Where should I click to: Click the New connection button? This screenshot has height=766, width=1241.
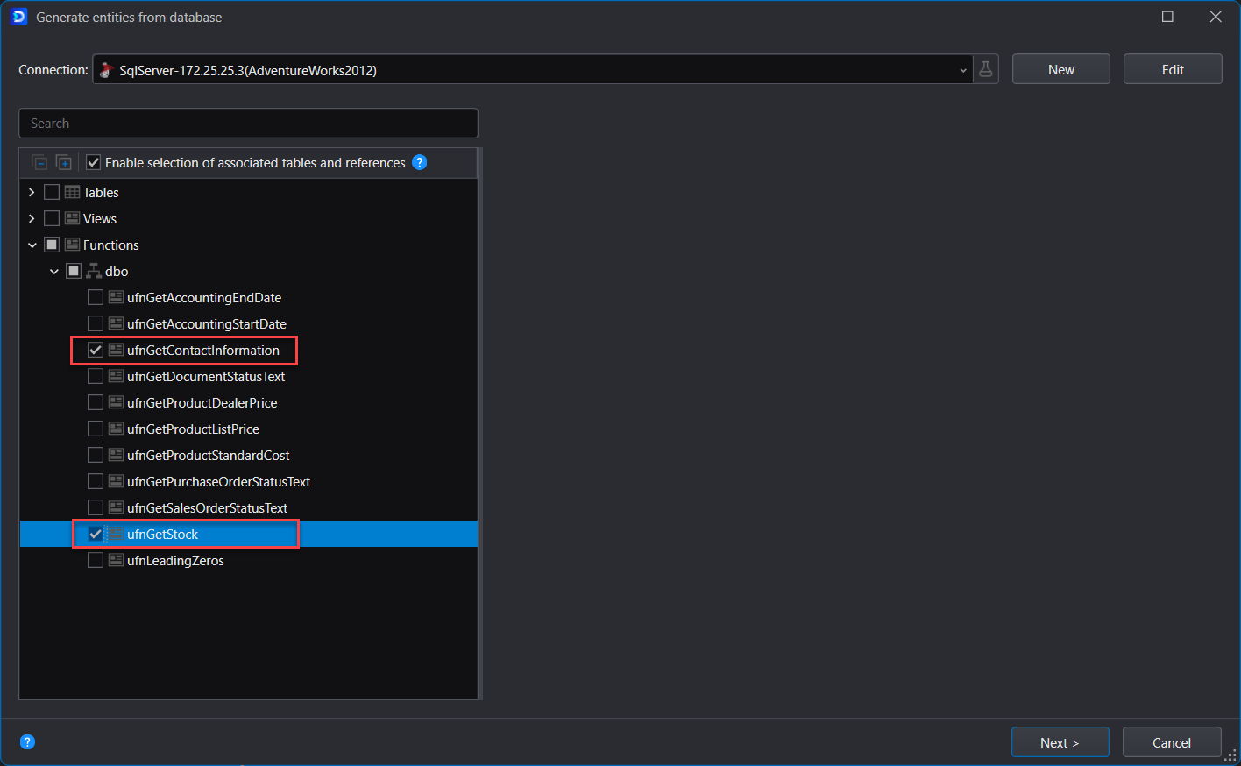click(1060, 69)
